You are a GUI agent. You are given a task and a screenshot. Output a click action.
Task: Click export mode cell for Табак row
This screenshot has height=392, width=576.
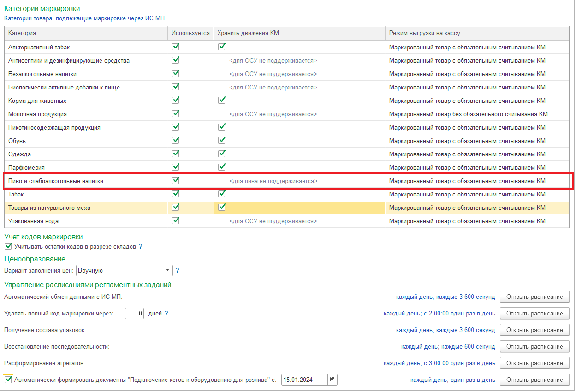(467, 195)
